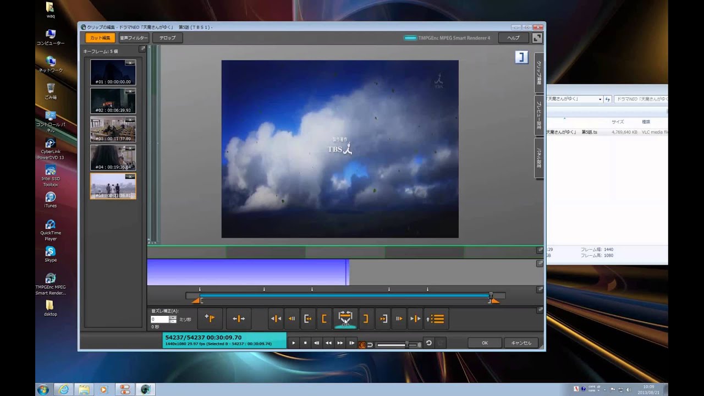Open the cut list menu button
The image size is (704, 396).
point(436,318)
